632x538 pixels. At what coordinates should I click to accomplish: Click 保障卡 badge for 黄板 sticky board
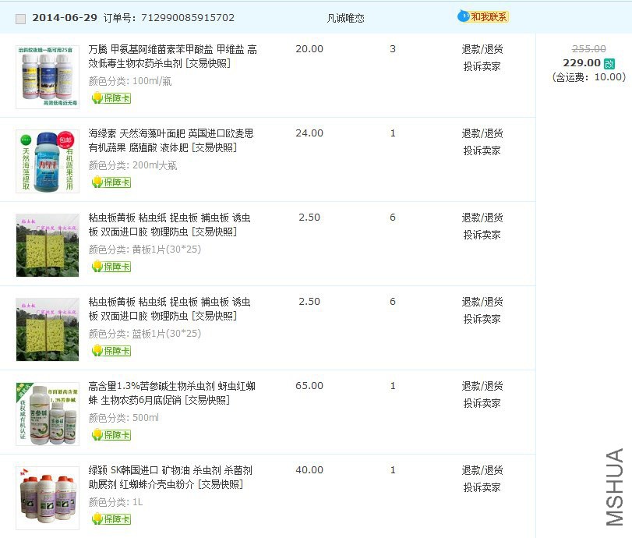[x=111, y=267]
